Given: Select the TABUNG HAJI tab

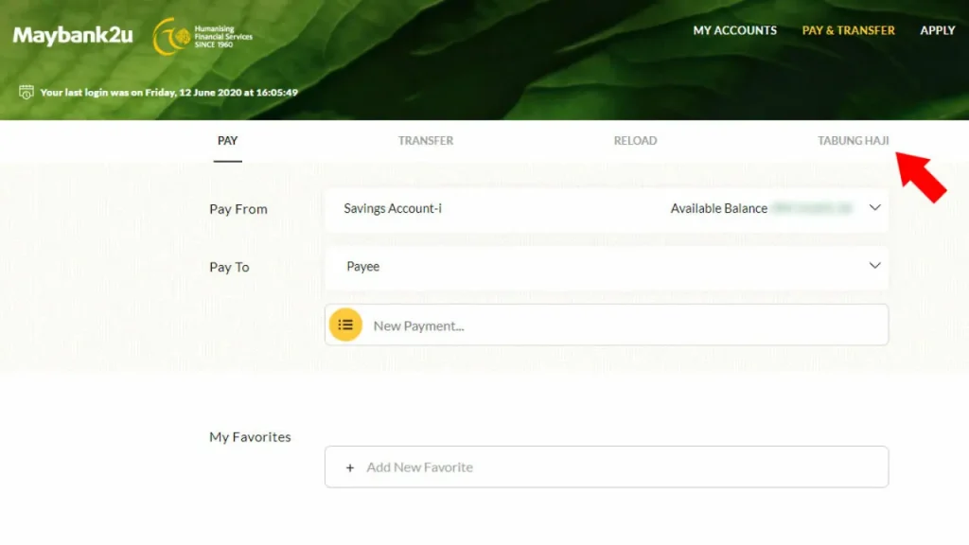Looking at the screenshot, I should pos(851,140).
